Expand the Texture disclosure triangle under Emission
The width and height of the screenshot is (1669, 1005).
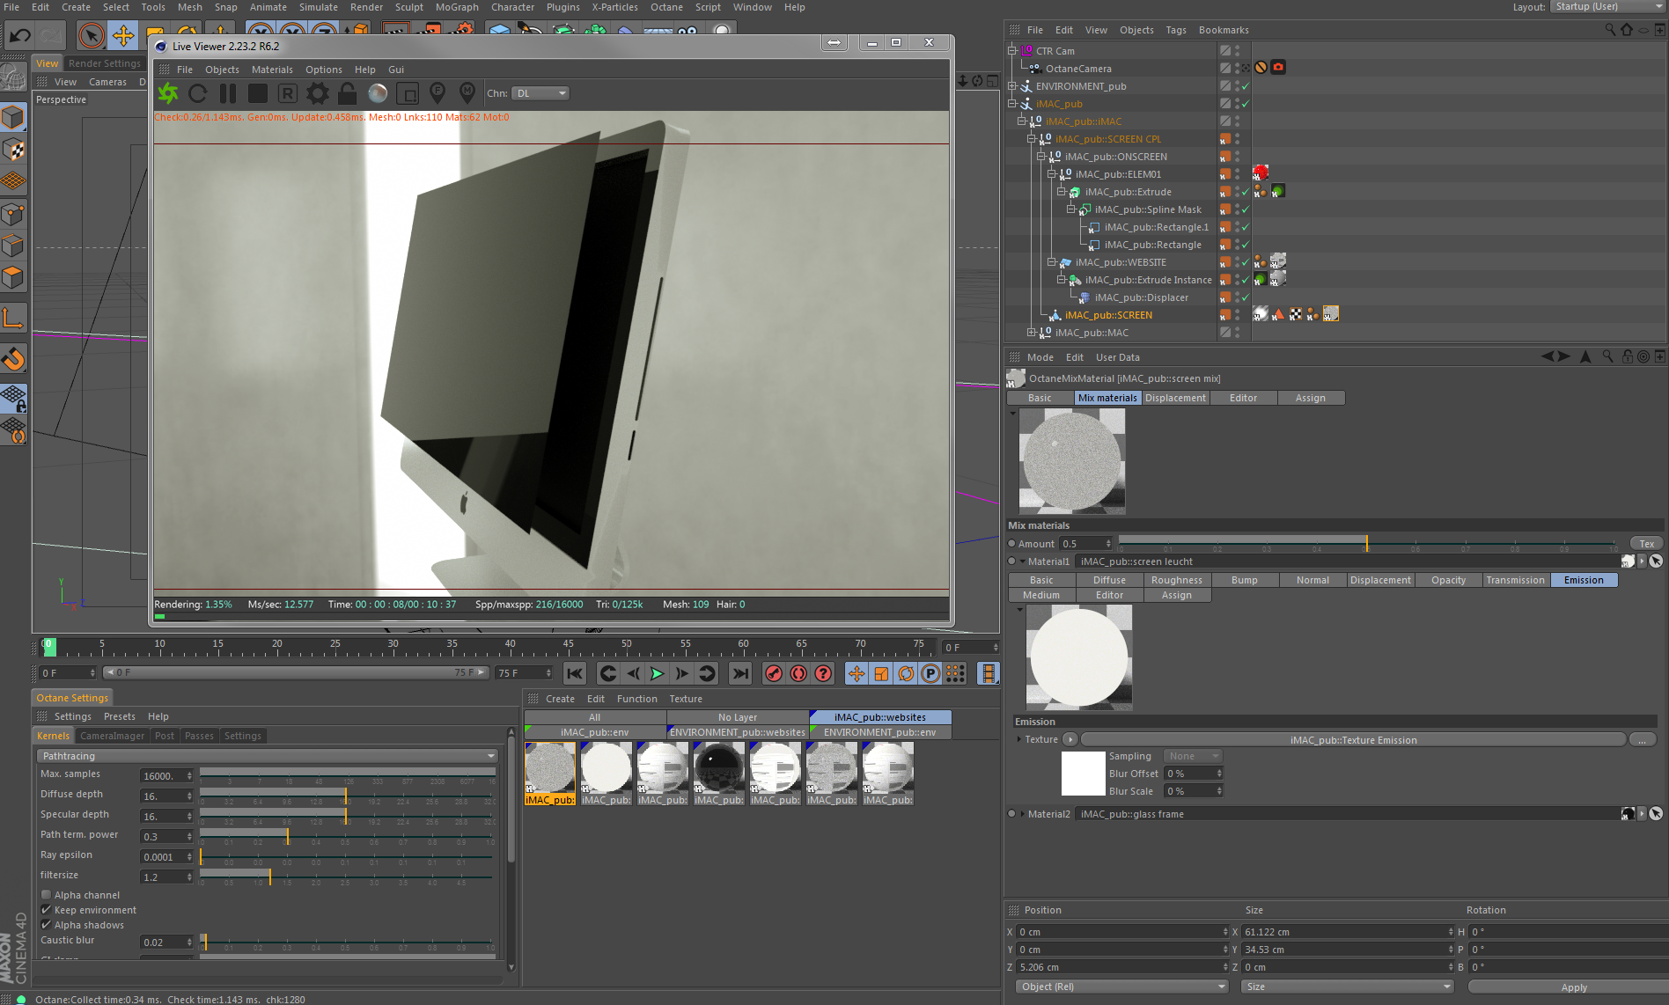pyautogui.click(x=1019, y=739)
